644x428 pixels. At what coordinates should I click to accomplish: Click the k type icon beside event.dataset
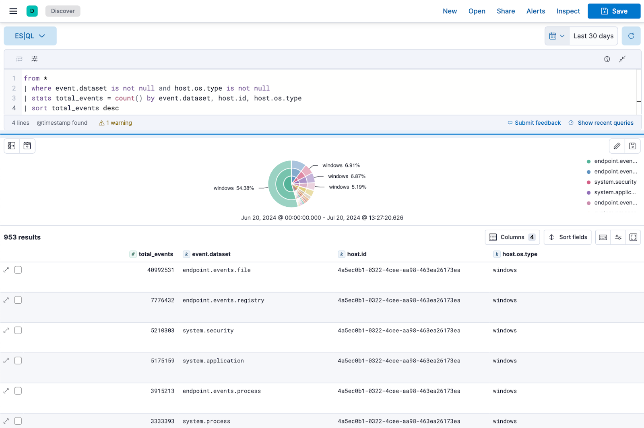coord(186,254)
